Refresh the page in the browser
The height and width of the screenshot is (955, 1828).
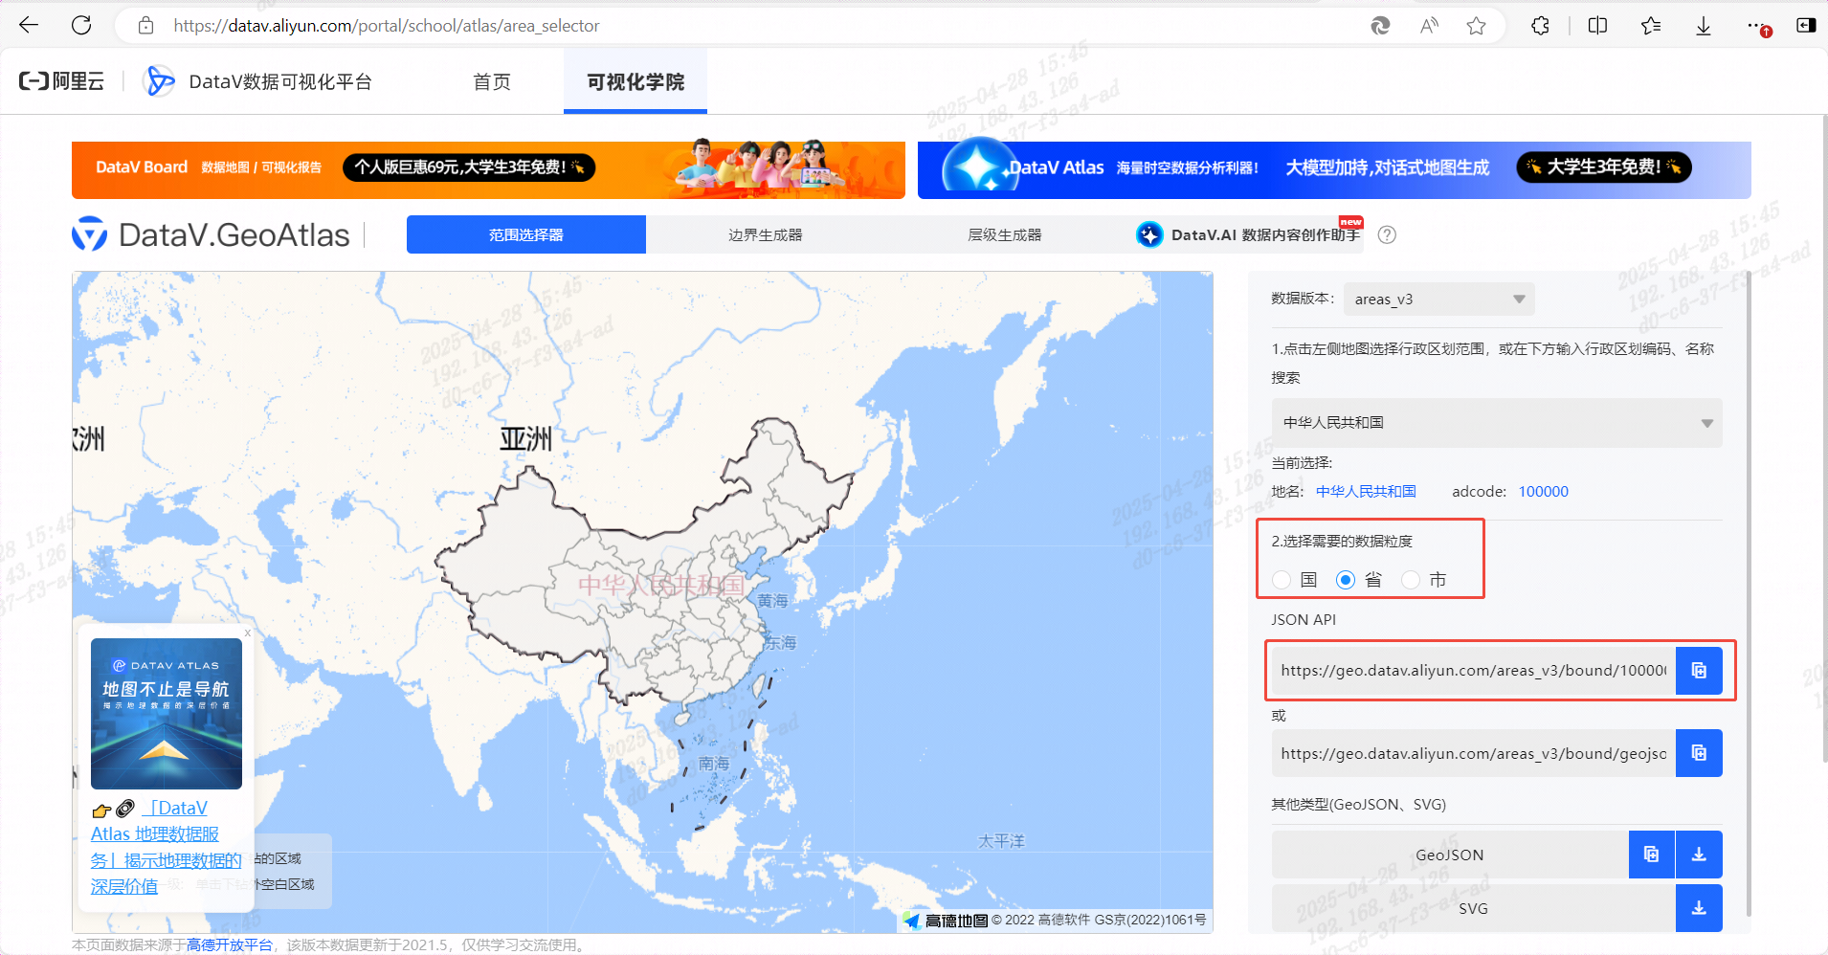tap(81, 25)
